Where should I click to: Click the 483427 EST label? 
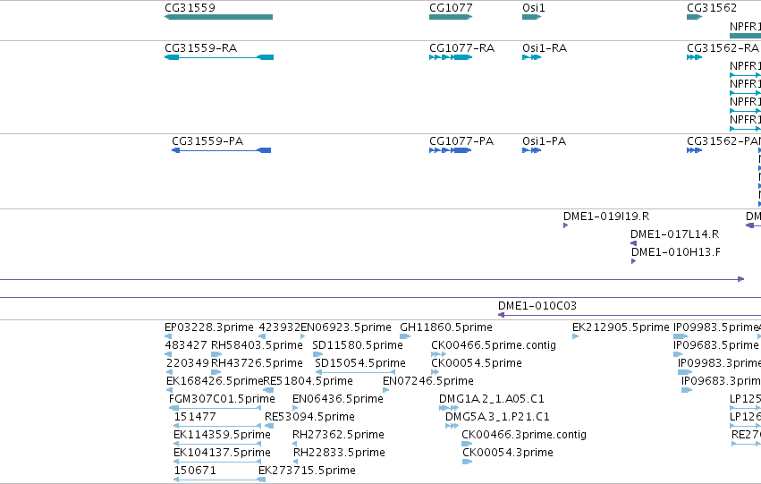(186, 345)
